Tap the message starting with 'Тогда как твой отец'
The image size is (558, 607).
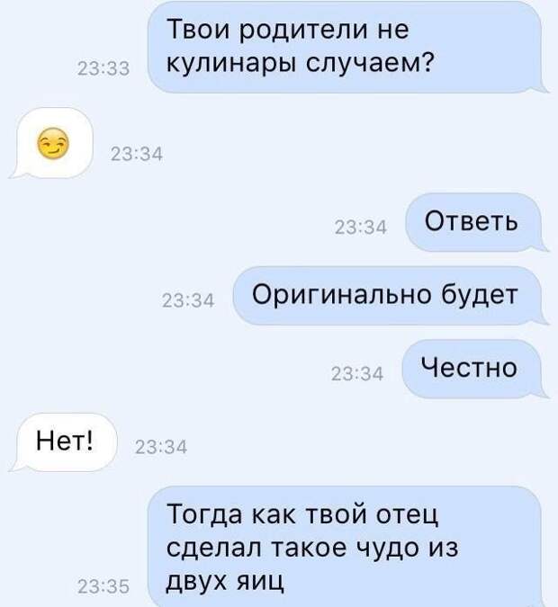345,546
